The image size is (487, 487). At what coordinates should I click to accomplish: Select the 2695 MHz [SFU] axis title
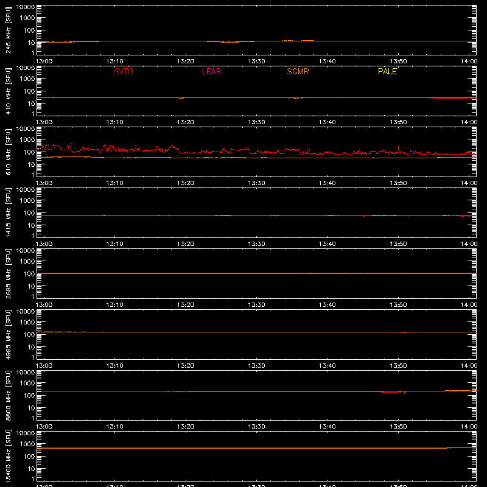pos(9,273)
